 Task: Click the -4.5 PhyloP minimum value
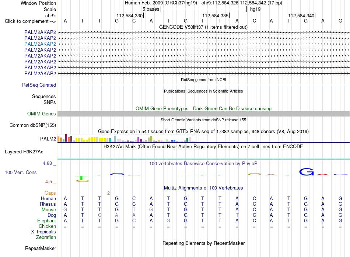pyautogui.click(x=48, y=182)
